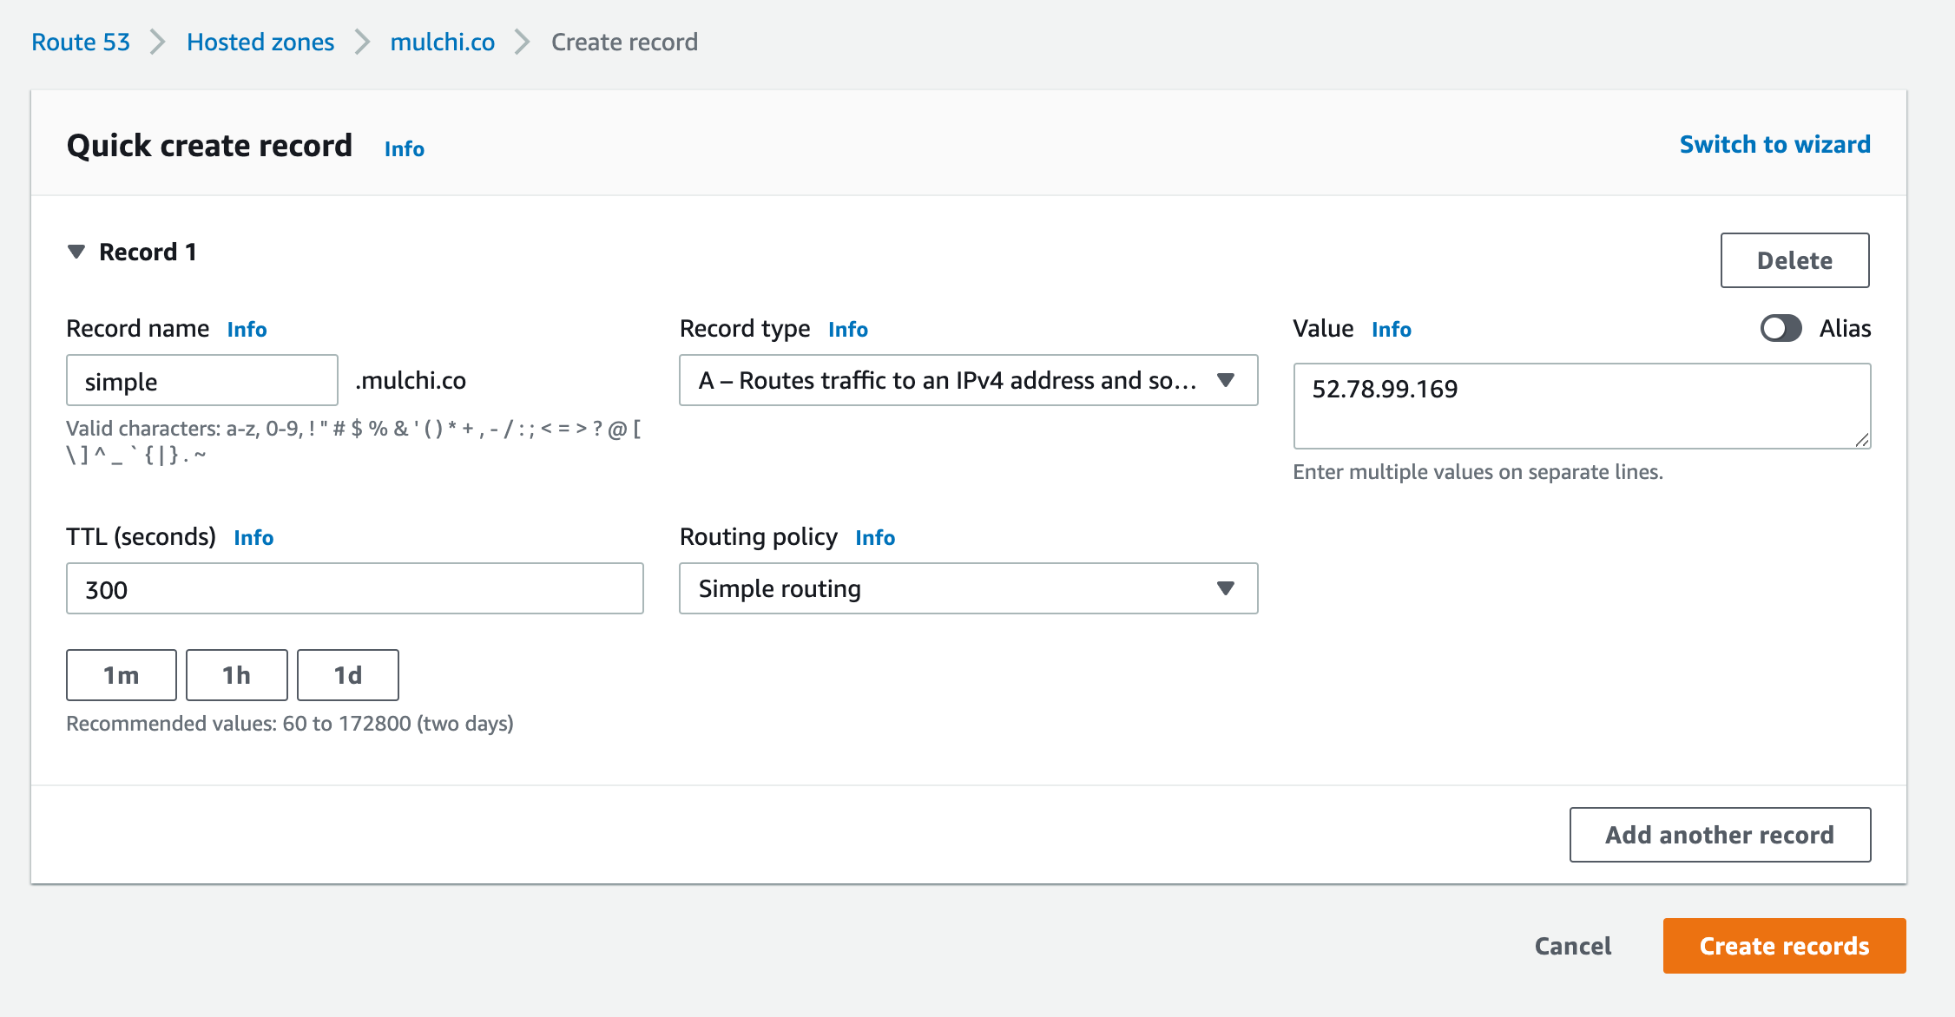Viewport: 1955px width, 1017px height.
Task: Open the Record type dropdown
Action: (x=968, y=380)
